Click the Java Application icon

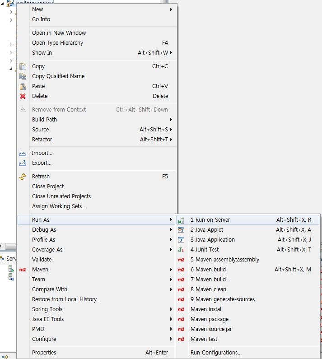point(181,240)
